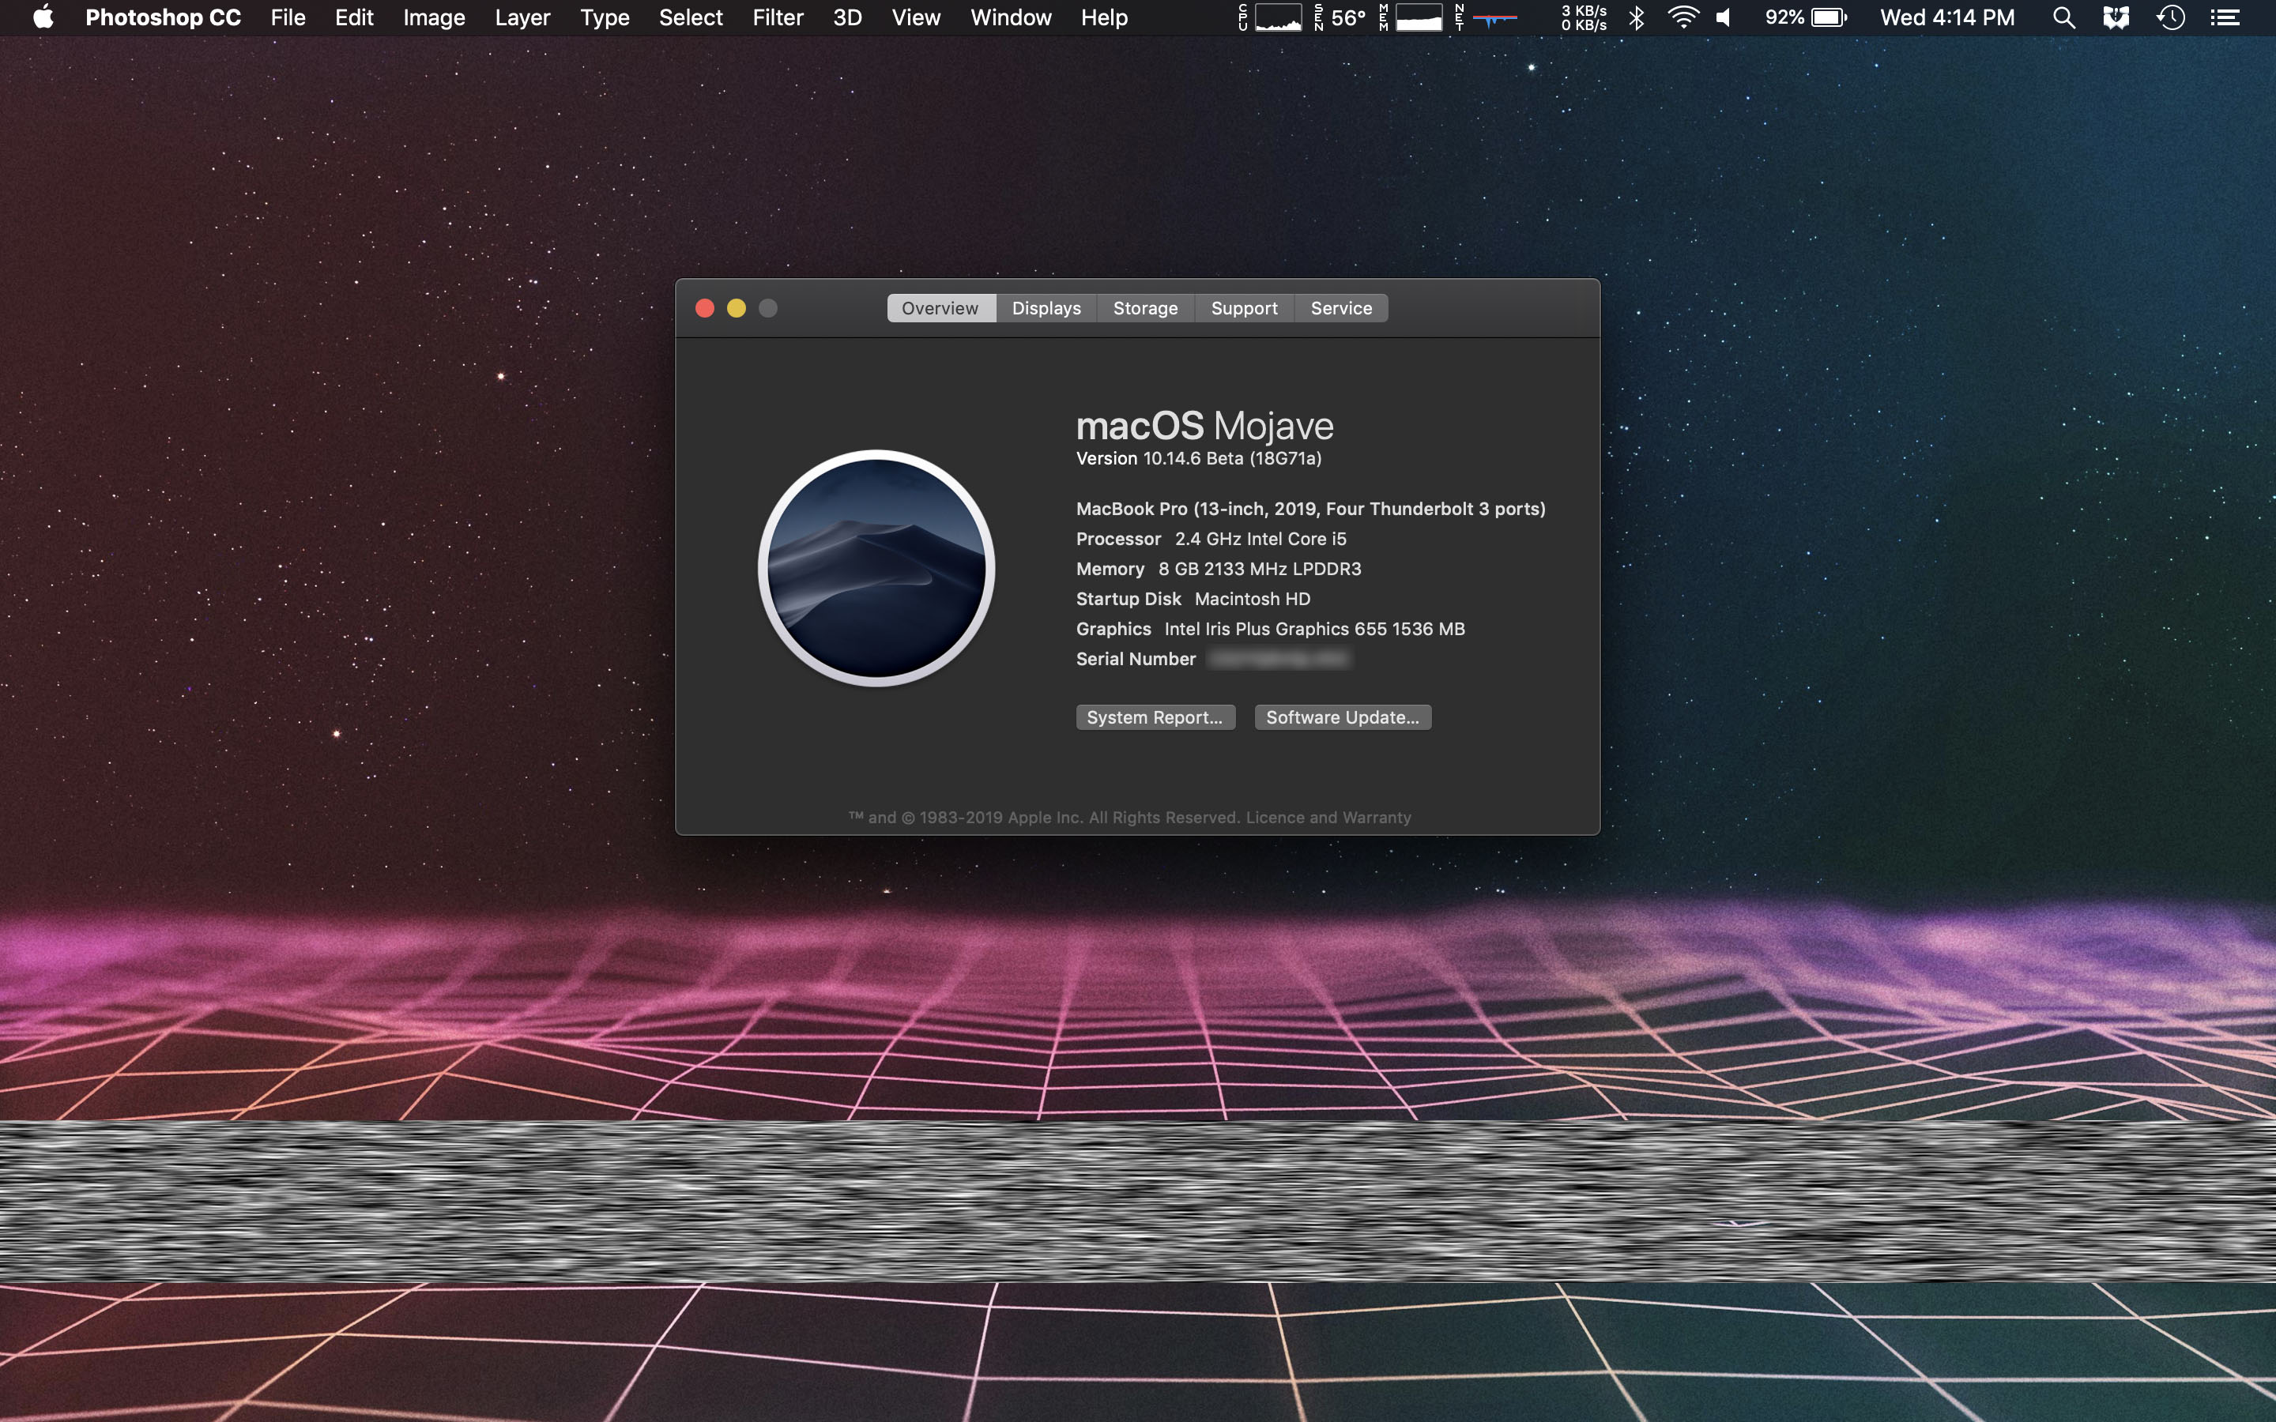
Task: Click the volume speaker icon
Action: tap(1724, 18)
